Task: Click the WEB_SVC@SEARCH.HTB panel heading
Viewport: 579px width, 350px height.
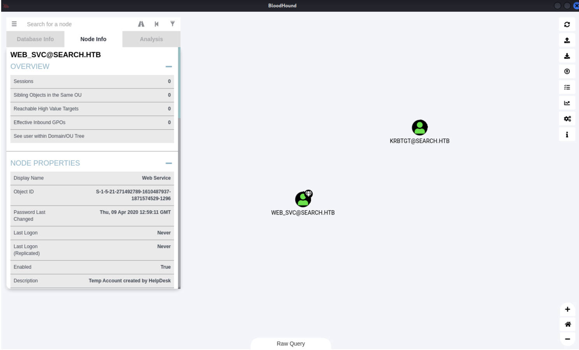Action: (x=55, y=55)
